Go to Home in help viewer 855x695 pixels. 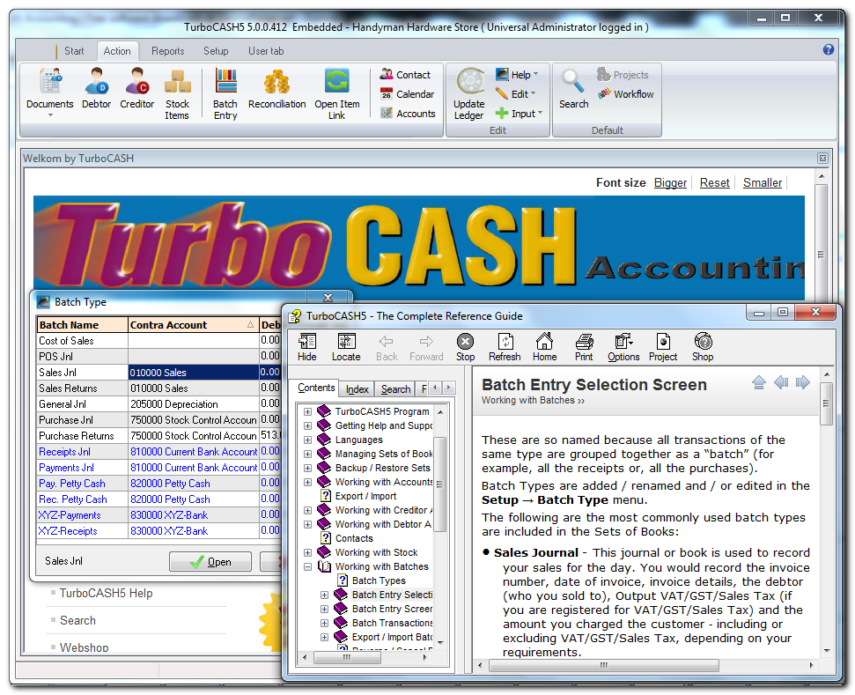(x=545, y=347)
